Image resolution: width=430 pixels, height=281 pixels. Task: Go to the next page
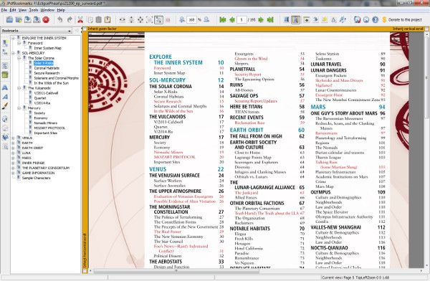coord(261,20)
